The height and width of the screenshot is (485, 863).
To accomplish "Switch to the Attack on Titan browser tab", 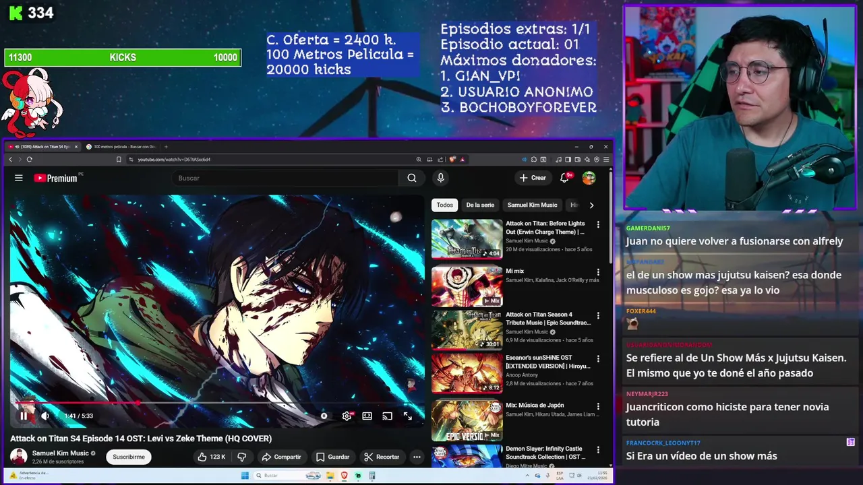I will (42, 146).
